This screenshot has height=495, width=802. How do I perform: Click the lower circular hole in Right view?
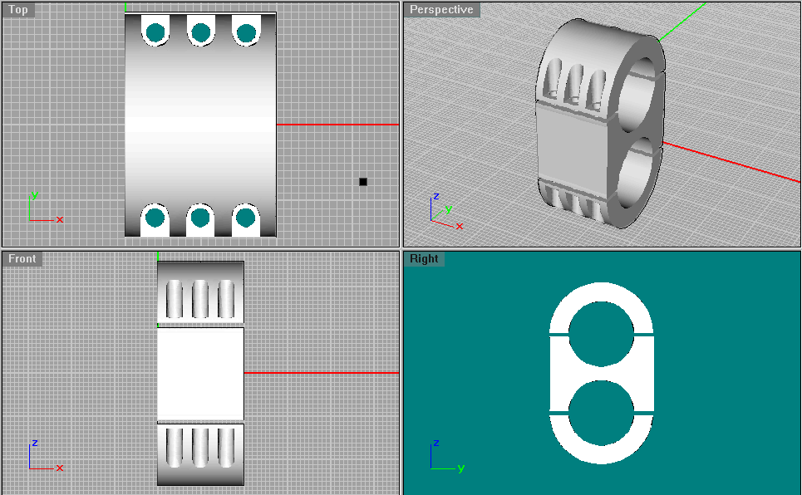point(602,412)
